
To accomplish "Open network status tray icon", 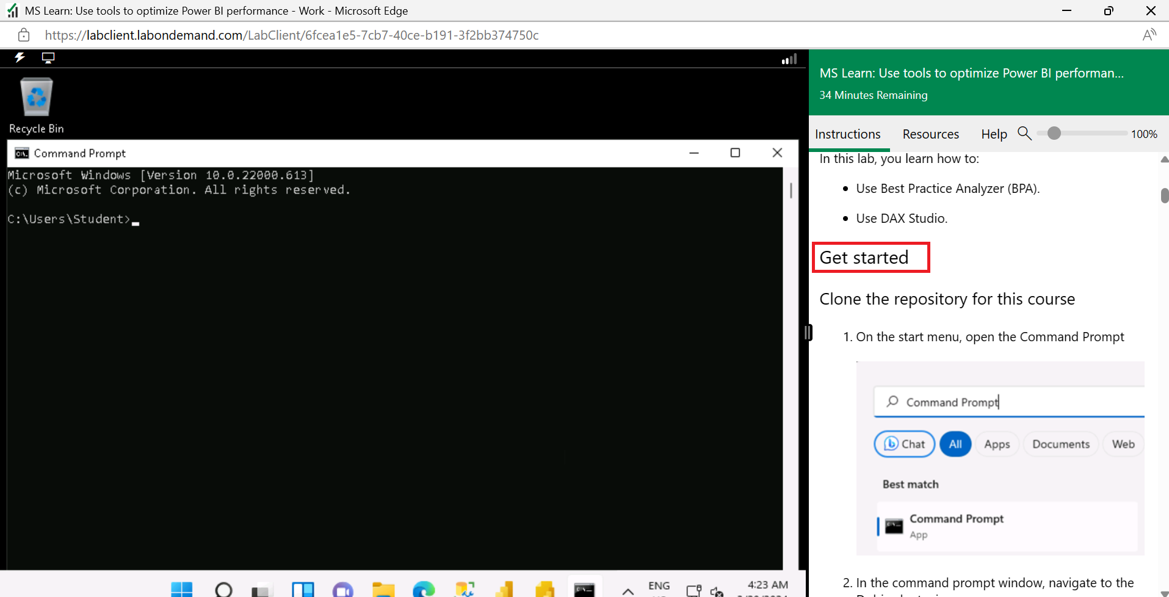I will click(x=693, y=590).
